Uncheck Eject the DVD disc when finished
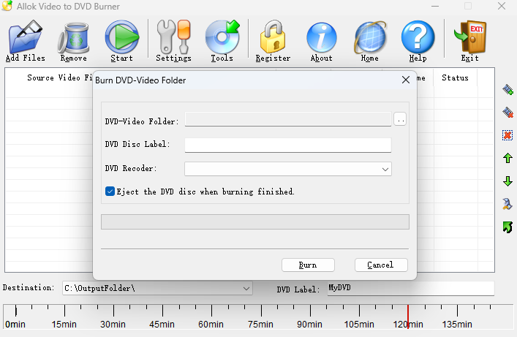 (110, 192)
